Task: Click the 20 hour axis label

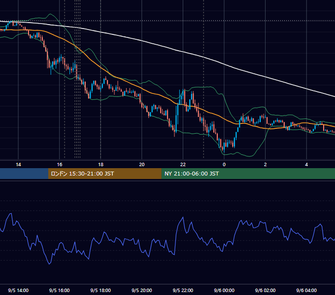Action: click(142, 165)
